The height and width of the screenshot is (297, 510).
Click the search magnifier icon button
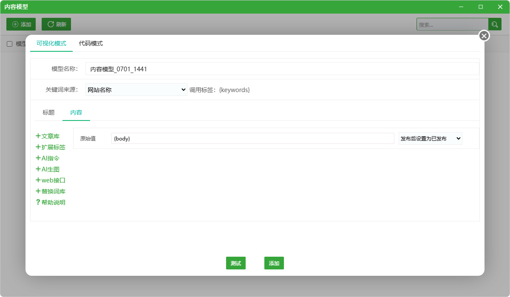(495, 24)
